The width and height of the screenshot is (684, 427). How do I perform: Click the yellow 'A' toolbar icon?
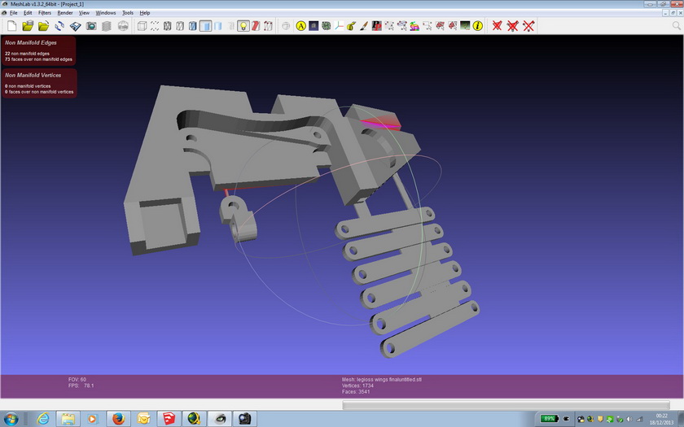tap(301, 26)
